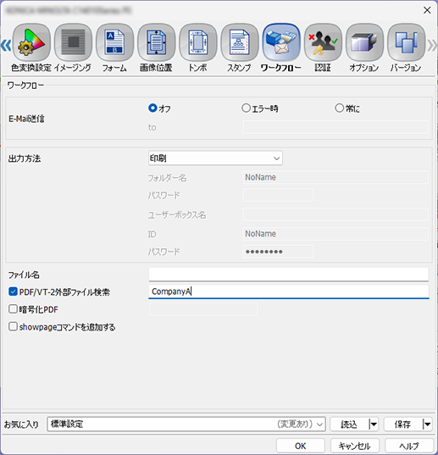Click the 読込 load button
Screen dimensions: 438x455
[x=349, y=424]
